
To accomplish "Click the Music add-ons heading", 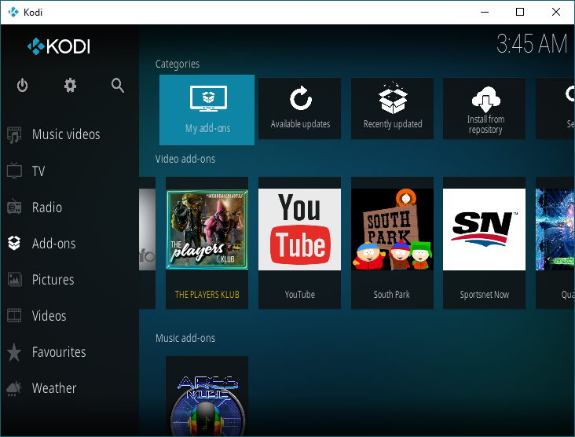I will pos(185,338).
